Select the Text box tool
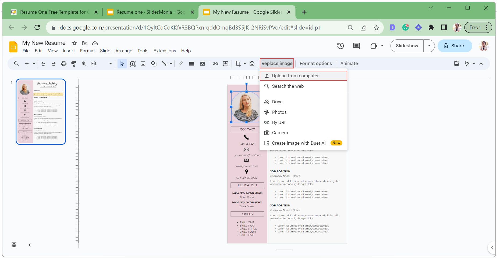This screenshot has height=259, width=497. 132,64
